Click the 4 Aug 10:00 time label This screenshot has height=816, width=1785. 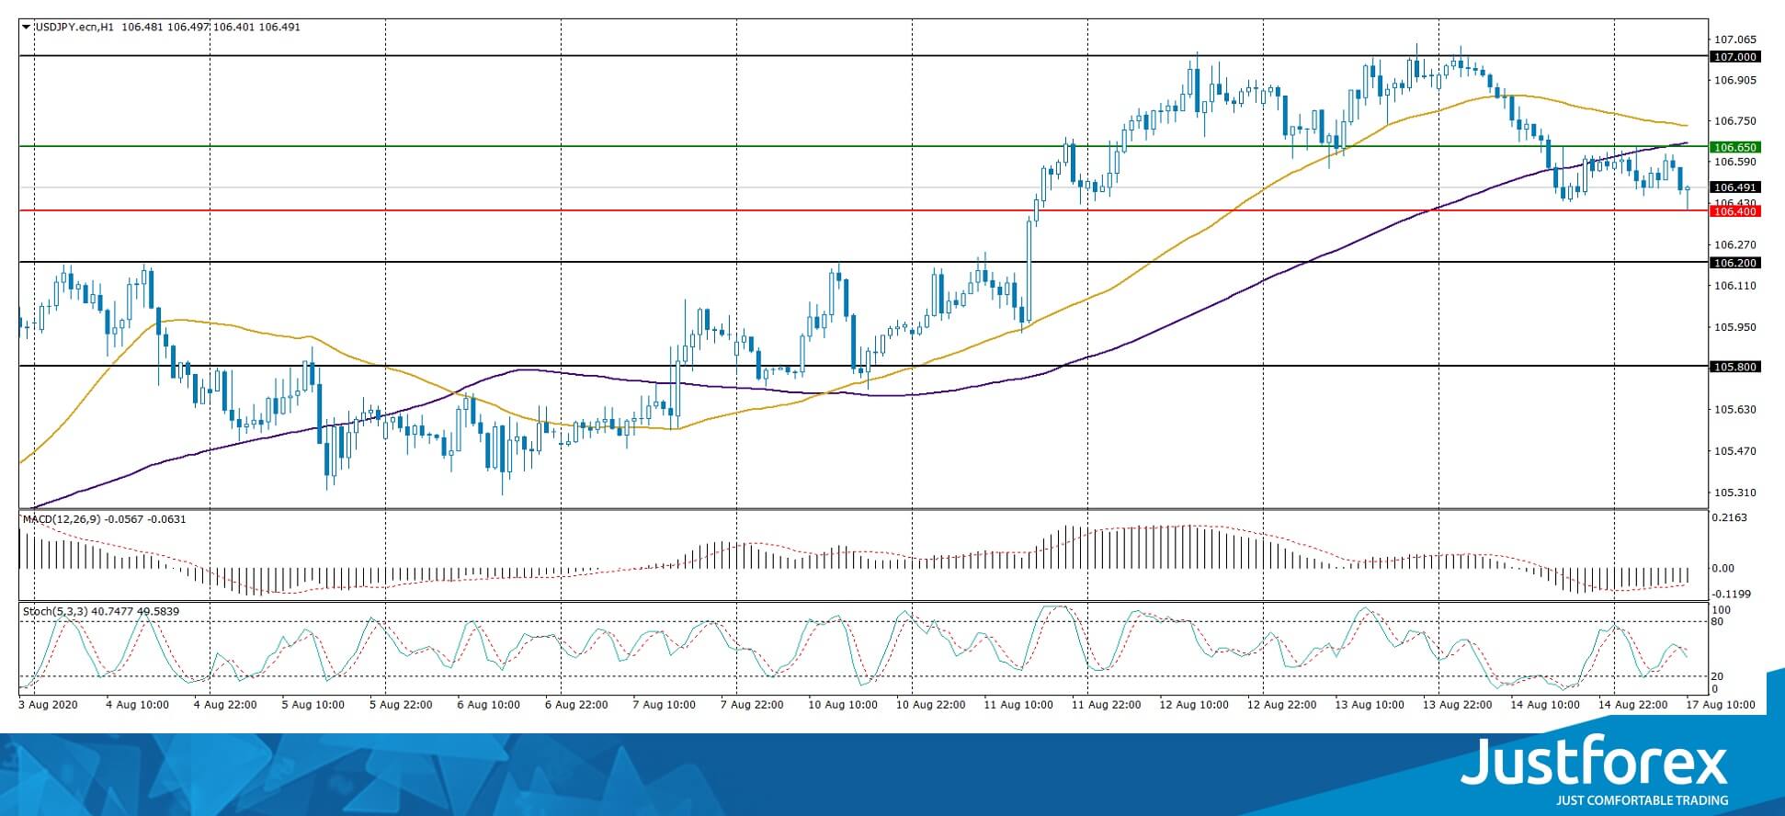click(x=138, y=705)
